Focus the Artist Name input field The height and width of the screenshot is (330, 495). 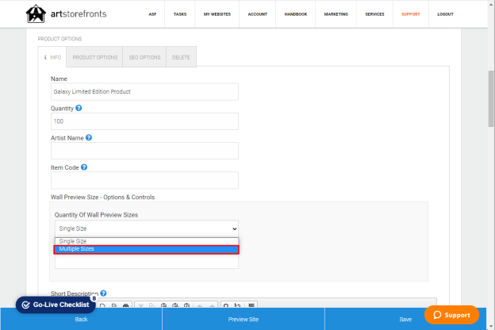[x=144, y=151]
